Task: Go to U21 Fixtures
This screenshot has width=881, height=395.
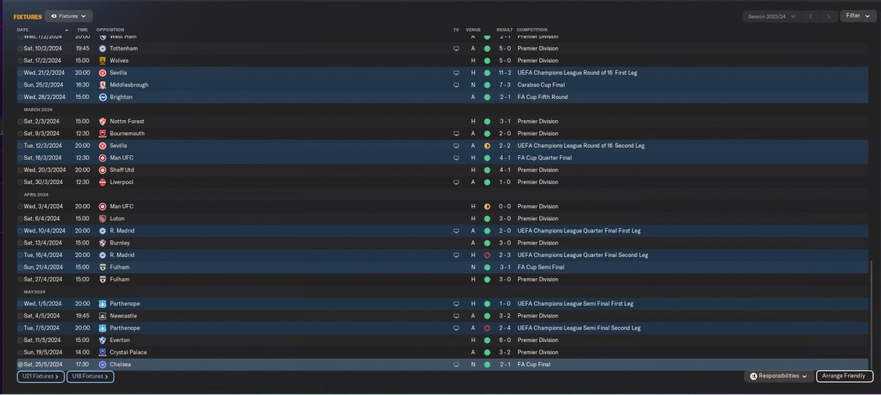Action: (41, 376)
